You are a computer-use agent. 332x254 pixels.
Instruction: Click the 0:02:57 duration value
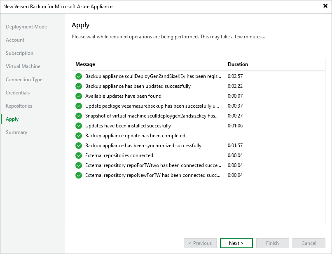click(x=235, y=76)
